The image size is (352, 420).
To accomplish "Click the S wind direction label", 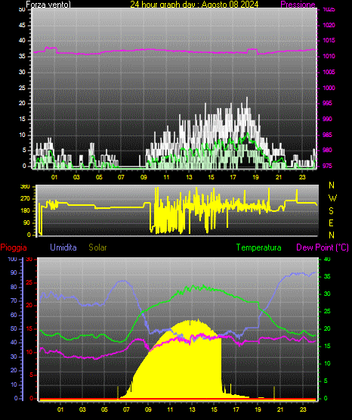I will (x=331, y=211).
